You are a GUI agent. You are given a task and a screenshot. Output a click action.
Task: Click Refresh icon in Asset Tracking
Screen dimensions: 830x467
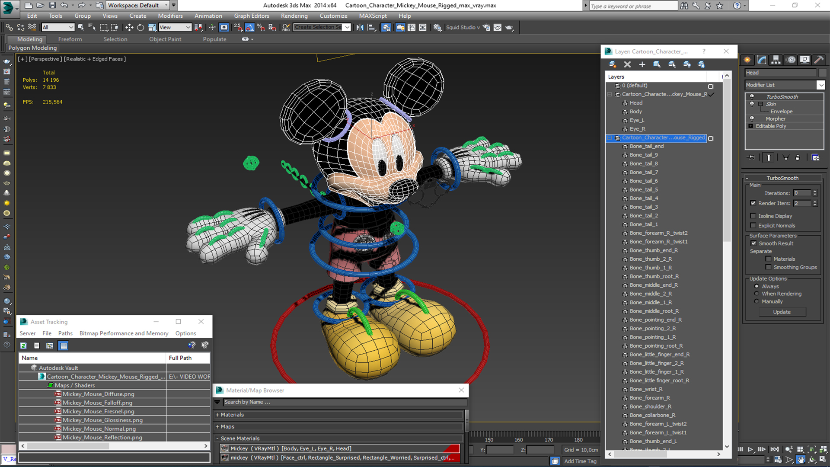click(23, 345)
